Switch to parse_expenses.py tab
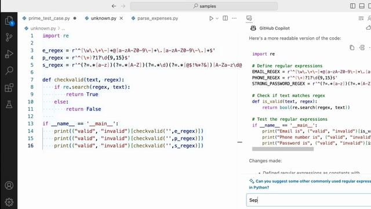The image size is (371, 209). pos(158,18)
